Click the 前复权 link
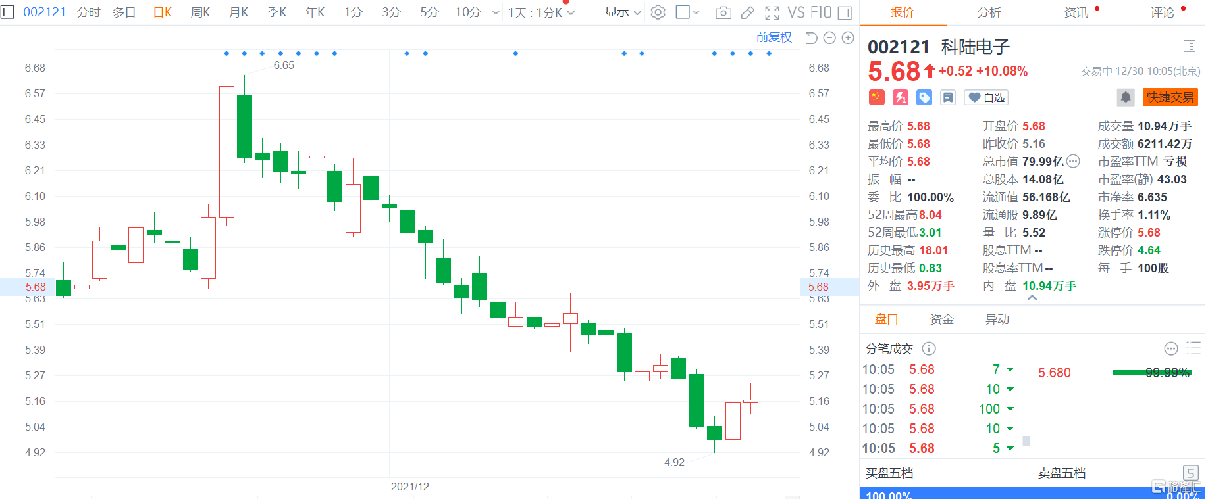This screenshot has width=1206, height=499. tap(773, 37)
